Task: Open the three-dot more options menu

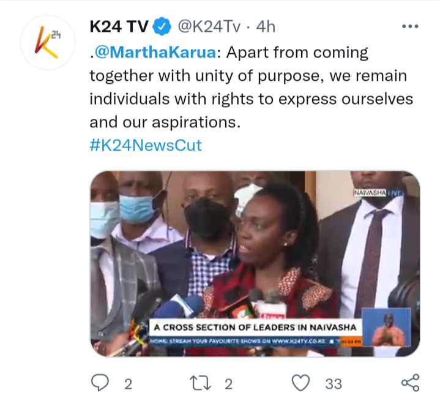Action: point(410,27)
